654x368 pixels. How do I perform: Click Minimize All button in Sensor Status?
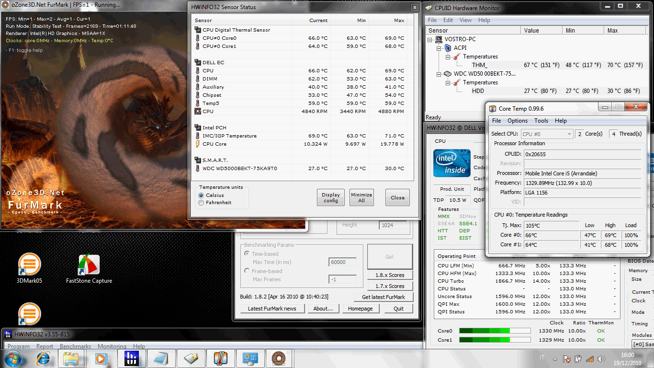(x=361, y=197)
